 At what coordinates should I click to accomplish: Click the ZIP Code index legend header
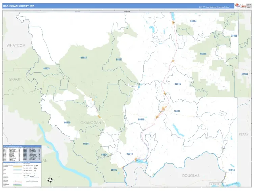pyautogui.click(x=22, y=146)
